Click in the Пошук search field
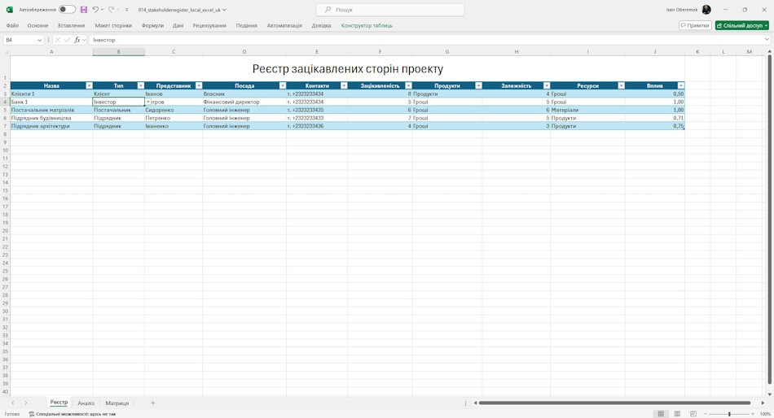The width and height of the screenshot is (774, 418). point(390,10)
